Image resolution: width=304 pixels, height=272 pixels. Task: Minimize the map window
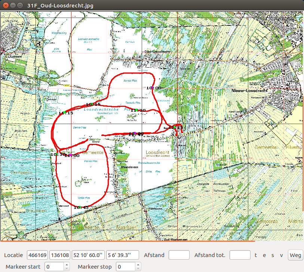[12, 6]
